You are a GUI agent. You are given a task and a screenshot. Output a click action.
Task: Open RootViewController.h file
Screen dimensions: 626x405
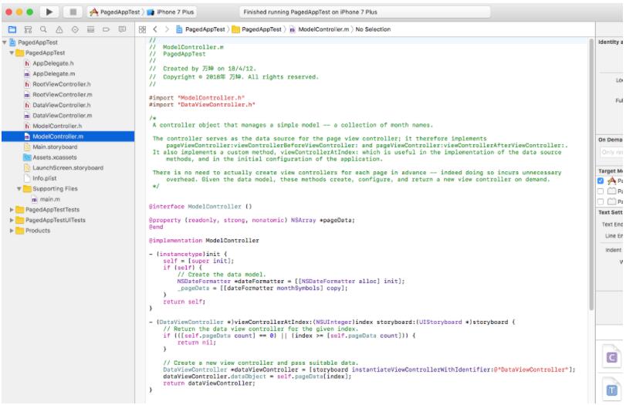click(68, 84)
